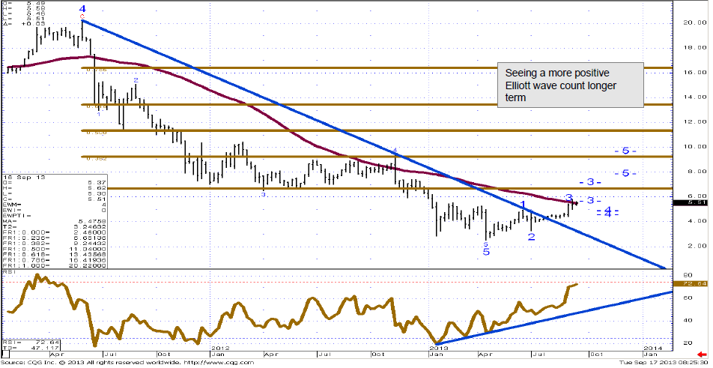Screen dimensions: 713x368
Task: Click the large blue wave 5 label at chart low
Action: pyautogui.click(x=486, y=252)
